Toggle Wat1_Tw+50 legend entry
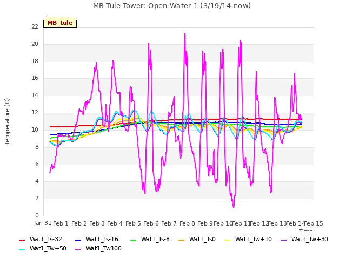 coord(43,249)
